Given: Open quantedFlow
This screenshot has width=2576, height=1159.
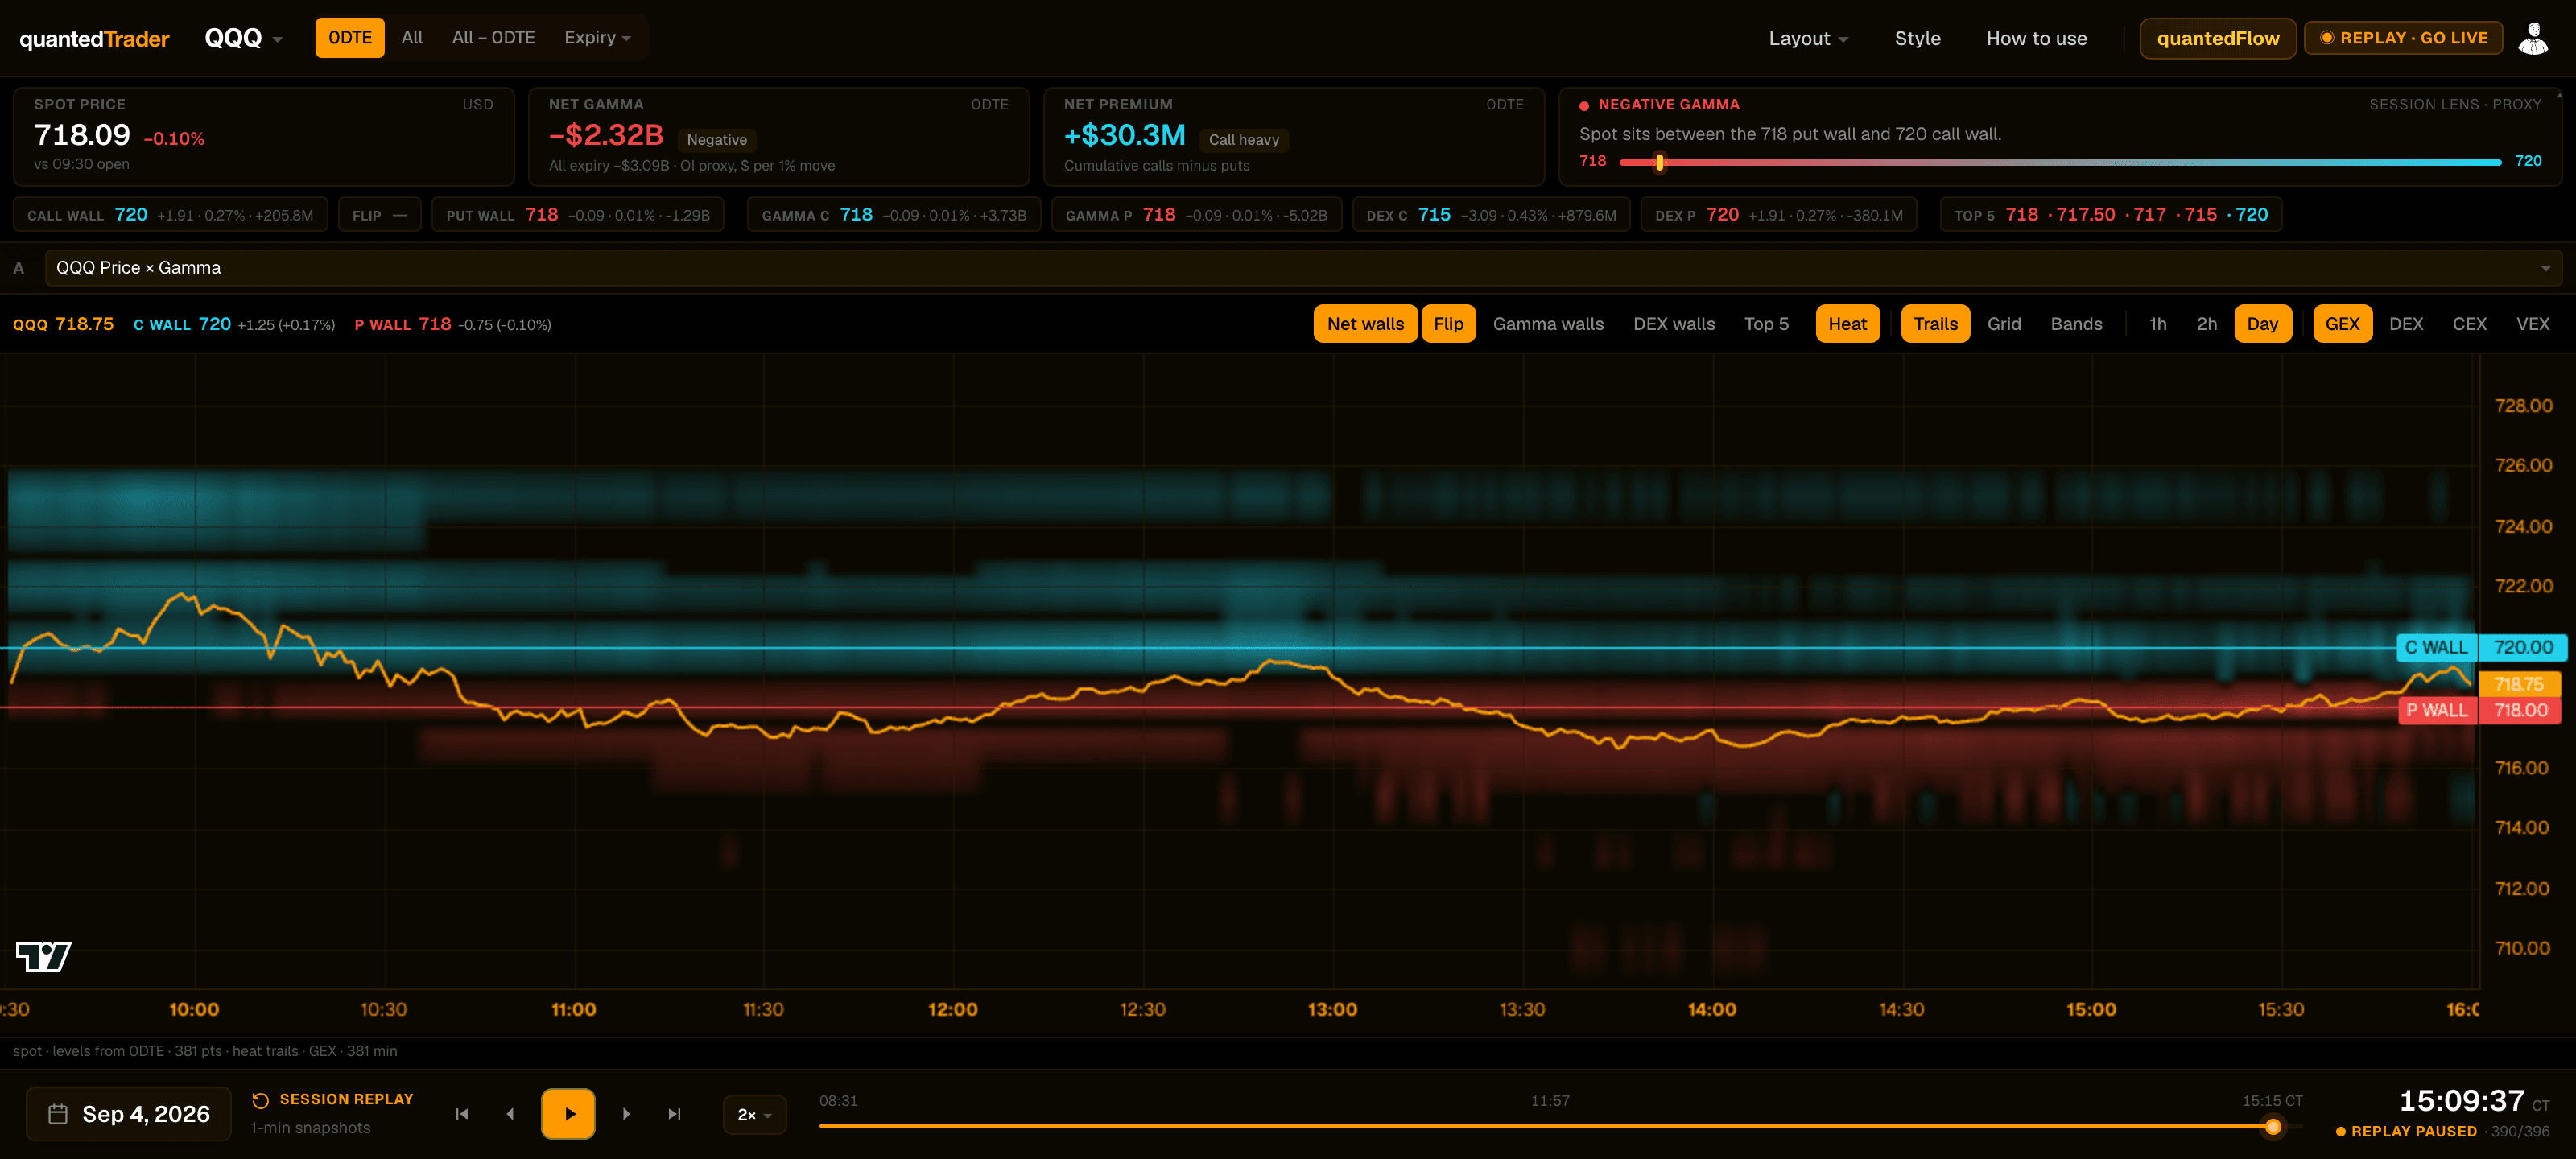Looking at the screenshot, I should tap(2218, 39).
